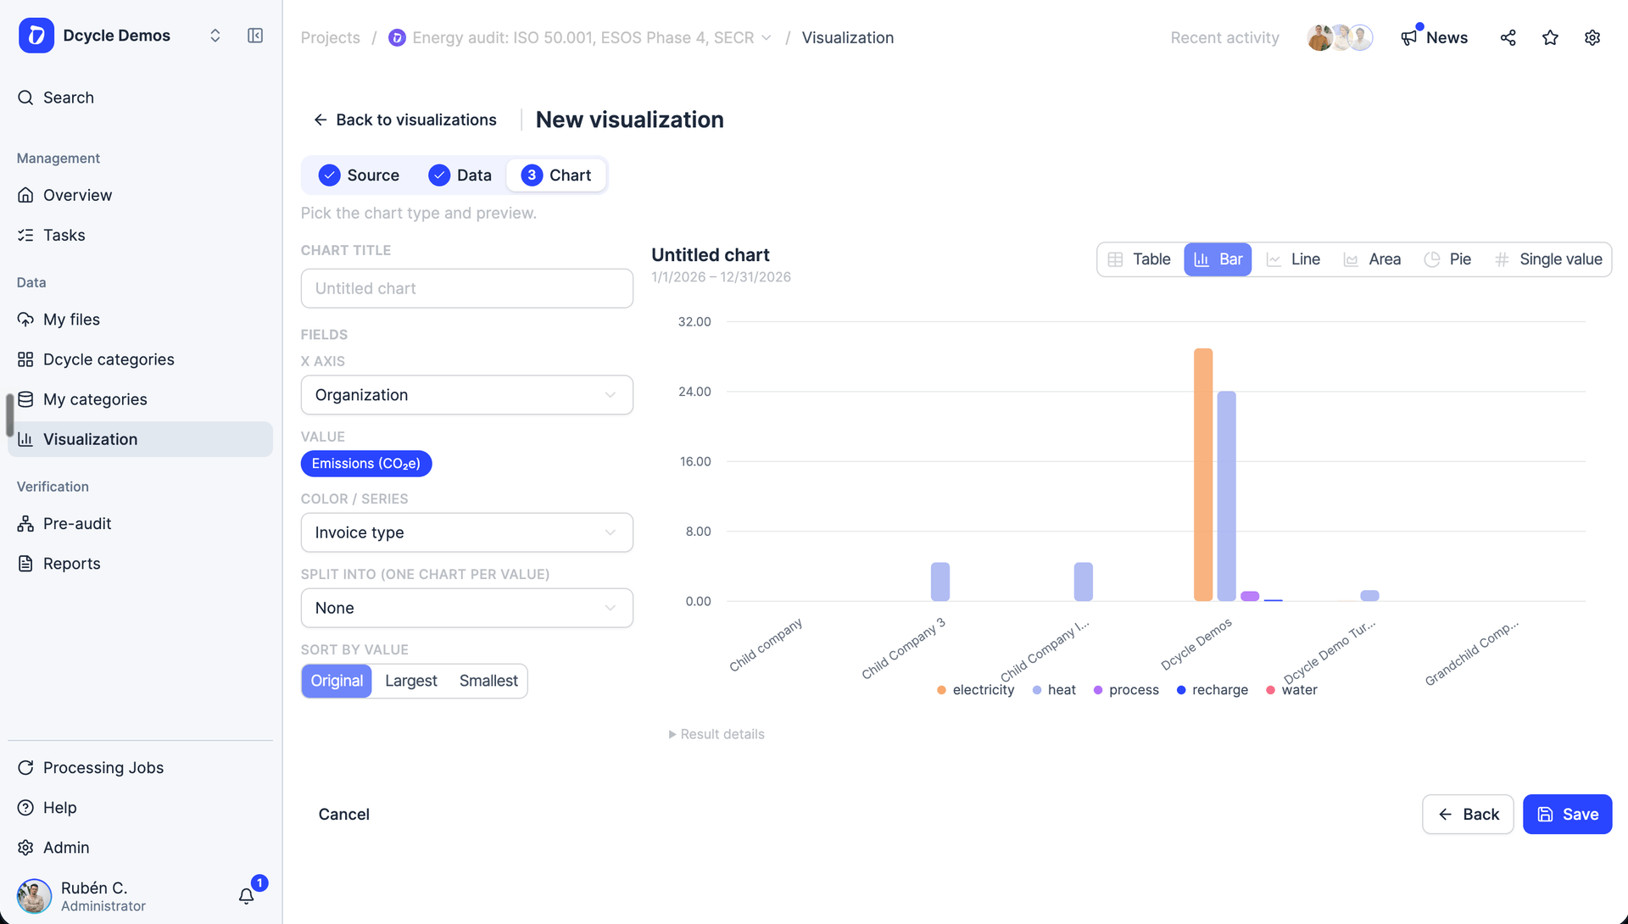Click the Dcycle logo icon
This screenshot has height=924, width=1628.
(x=36, y=36)
